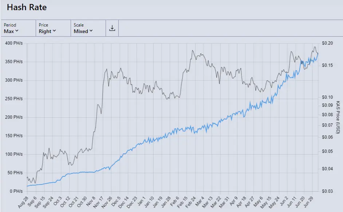Click the 0 PH/s axis label
The height and width of the screenshot is (212, 343).
tap(16, 191)
